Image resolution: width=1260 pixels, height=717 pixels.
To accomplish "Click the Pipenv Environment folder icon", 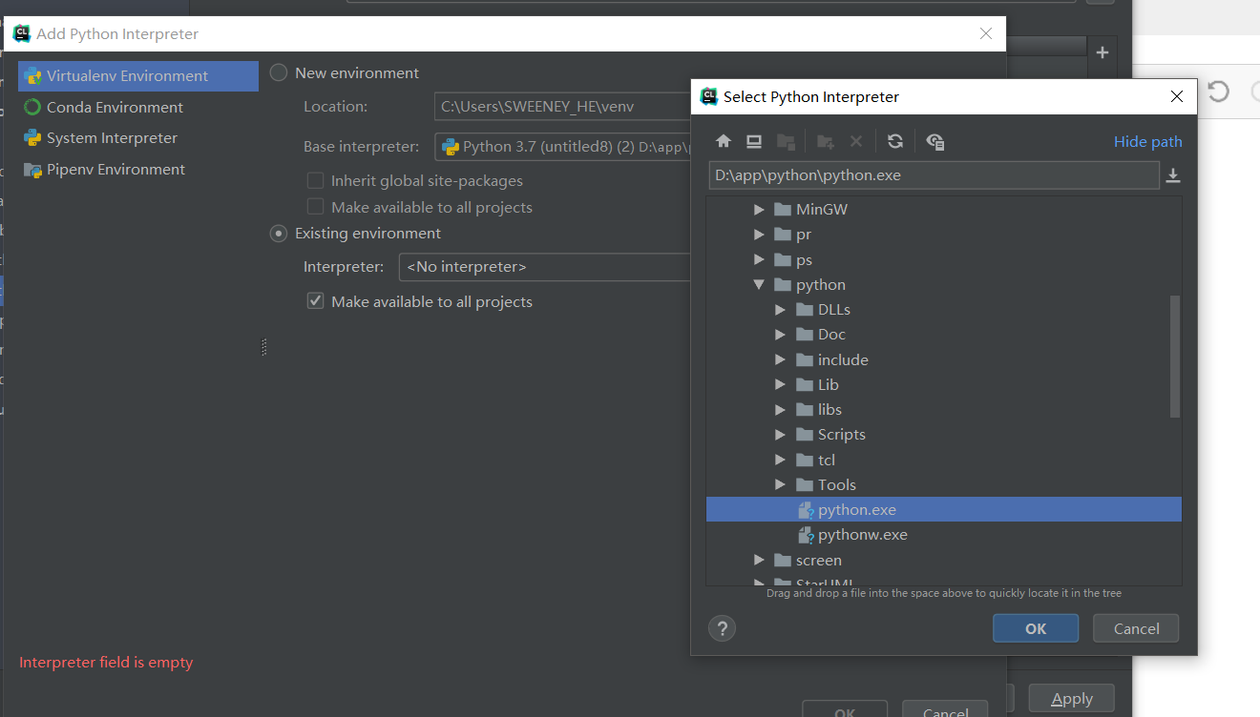I will (x=32, y=170).
